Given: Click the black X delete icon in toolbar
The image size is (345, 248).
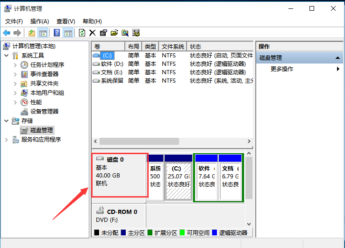Looking at the screenshot, I should (92, 33).
